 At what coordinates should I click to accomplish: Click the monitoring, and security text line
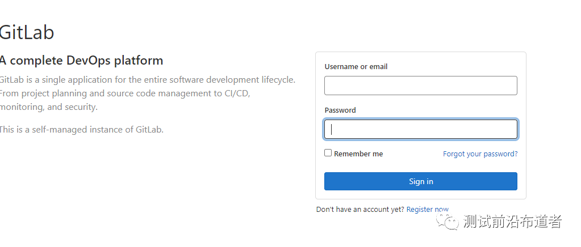pos(49,107)
